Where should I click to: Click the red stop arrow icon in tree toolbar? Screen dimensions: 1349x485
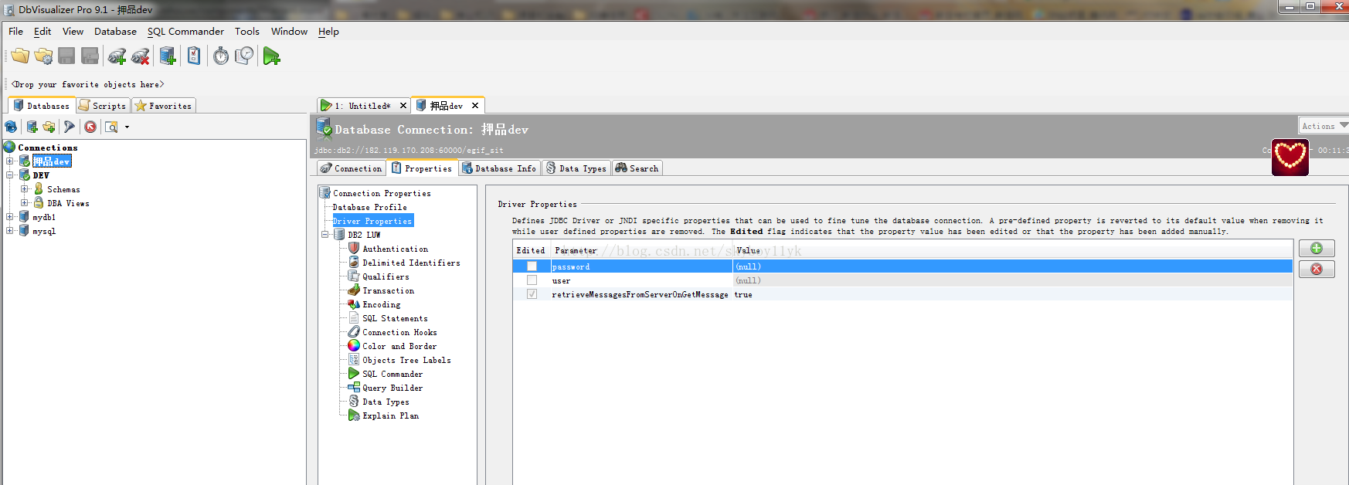90,127
